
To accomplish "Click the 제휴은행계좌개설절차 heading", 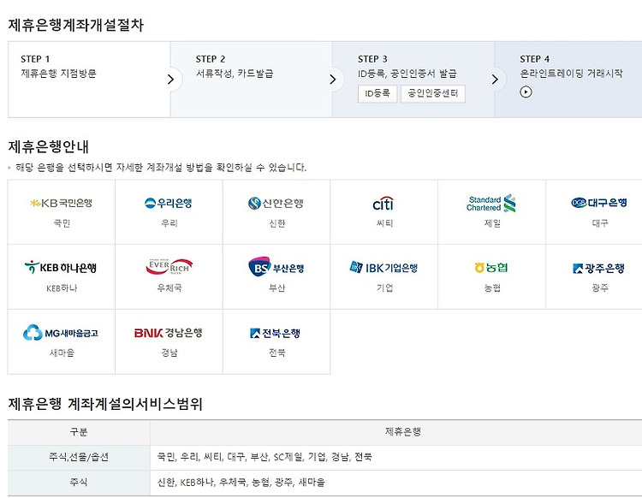I will pos(75,26).
